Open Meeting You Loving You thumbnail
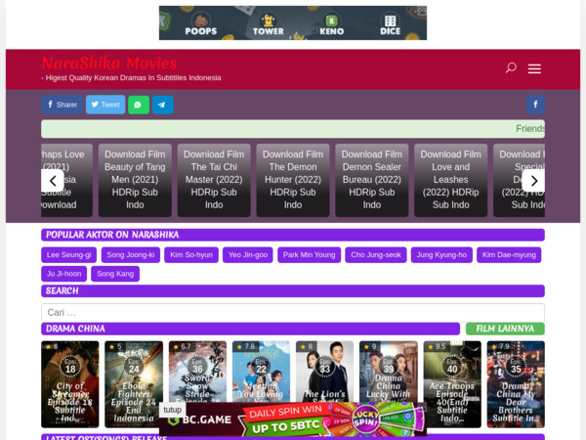Viewport: 586px width, 440px height. pos(261,372)
